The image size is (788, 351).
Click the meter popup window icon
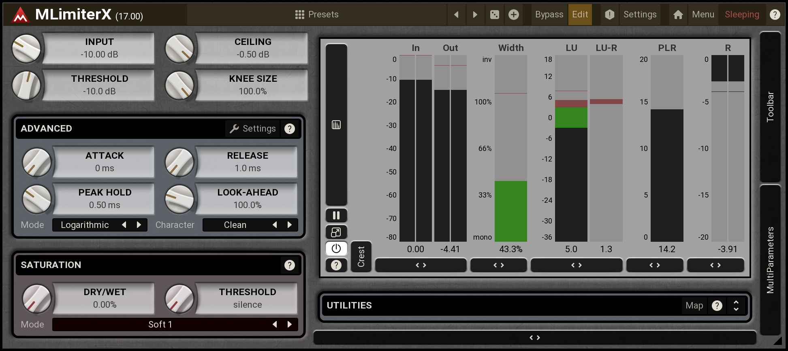click(336, 232)
